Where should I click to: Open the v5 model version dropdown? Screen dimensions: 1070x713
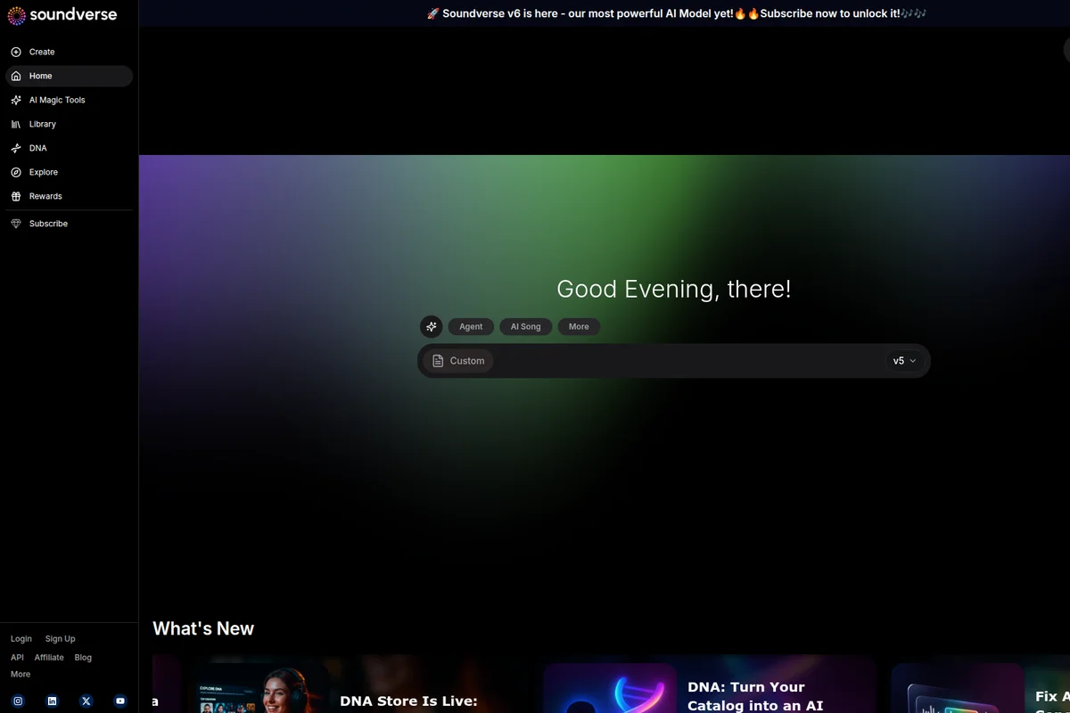pyautogui.click(x=904, y=360)
